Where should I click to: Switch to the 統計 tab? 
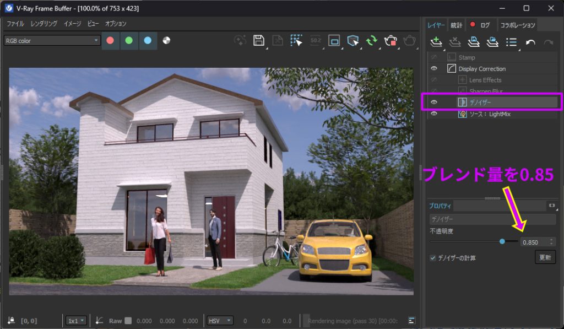456,25
